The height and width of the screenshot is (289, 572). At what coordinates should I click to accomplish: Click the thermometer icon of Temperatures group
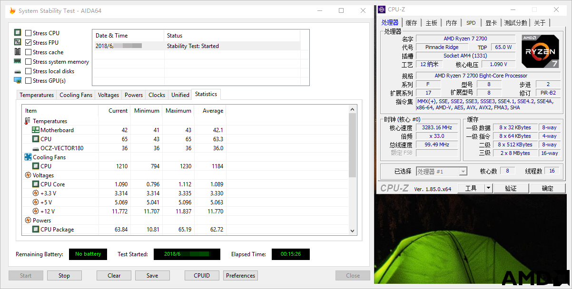pos(27,121)
